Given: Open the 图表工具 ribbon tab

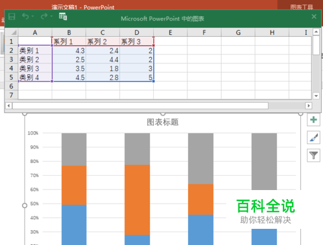Looking at the screenshot, I should tap(302, 7).
